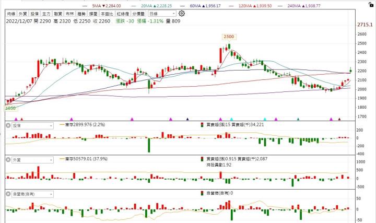The height and width of the screenshot is (223, 376).
Task: Open the 自營商(自有) panel indicator dropdown
Action: coord(32,194)
